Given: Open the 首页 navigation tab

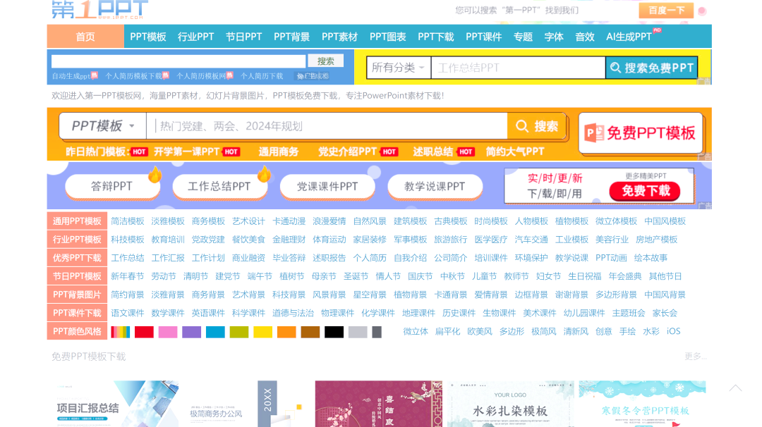Looking at the screenshot, I should coord(85,37).
